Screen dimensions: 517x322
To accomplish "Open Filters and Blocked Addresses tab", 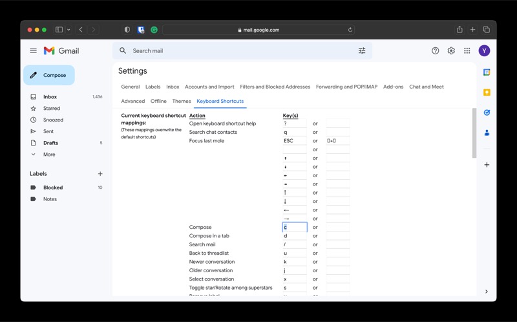I will tap(275, 87).
